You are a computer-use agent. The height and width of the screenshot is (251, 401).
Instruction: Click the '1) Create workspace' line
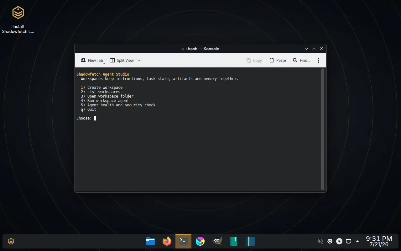point(102,88)
